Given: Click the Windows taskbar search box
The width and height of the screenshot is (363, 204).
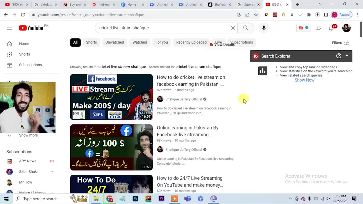Looking at the screenshot, I should (41, 199).
